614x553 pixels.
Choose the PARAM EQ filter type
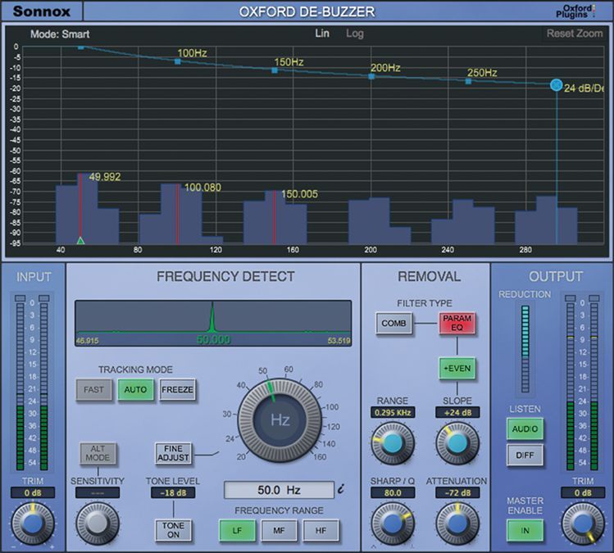[x=457, y=323]
